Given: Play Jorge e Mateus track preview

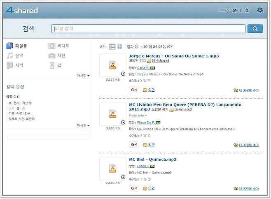Looking at the screenshot, I should [x=123, y=74].
